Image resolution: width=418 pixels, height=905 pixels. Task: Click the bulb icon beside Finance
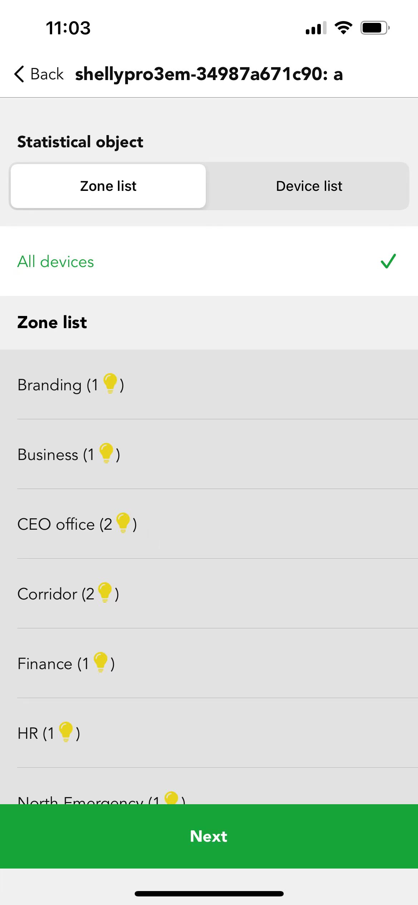(x=101, y=662)
